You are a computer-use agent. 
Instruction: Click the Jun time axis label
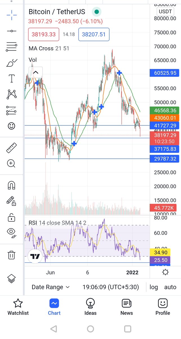coord(50,272)
